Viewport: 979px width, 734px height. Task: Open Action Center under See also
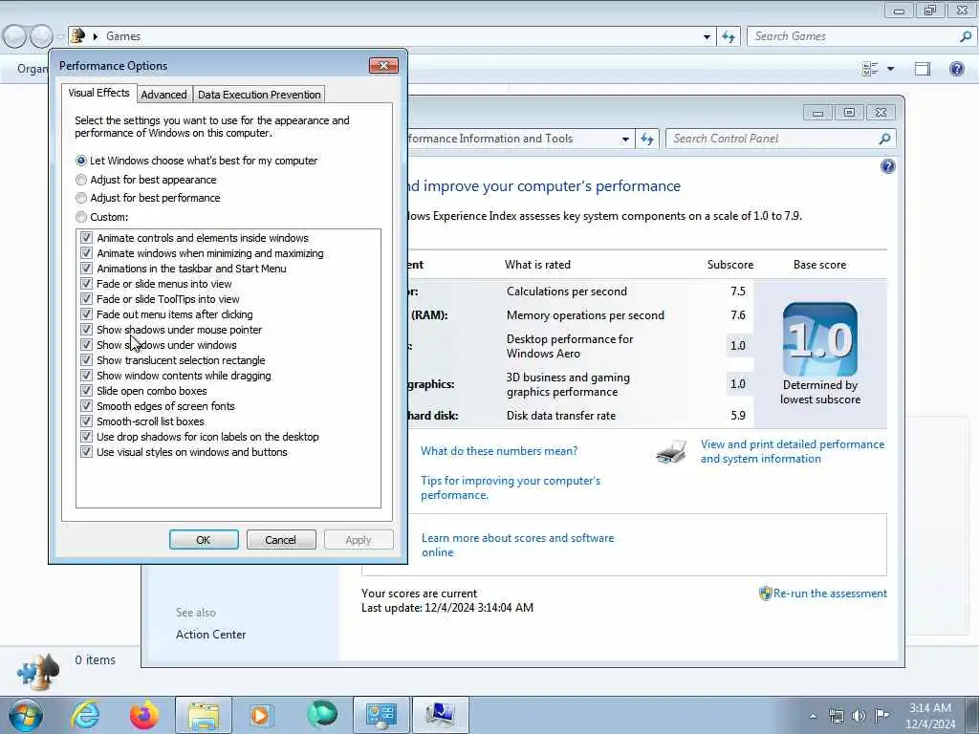(211, 635)
